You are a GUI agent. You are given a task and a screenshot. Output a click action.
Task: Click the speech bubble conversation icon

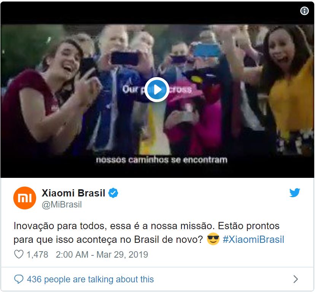coord(19,279)
